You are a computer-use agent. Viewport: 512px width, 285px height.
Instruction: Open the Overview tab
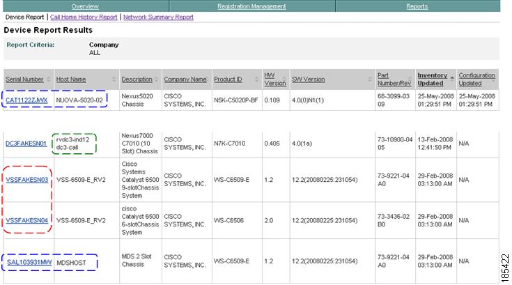coord(85,6)
